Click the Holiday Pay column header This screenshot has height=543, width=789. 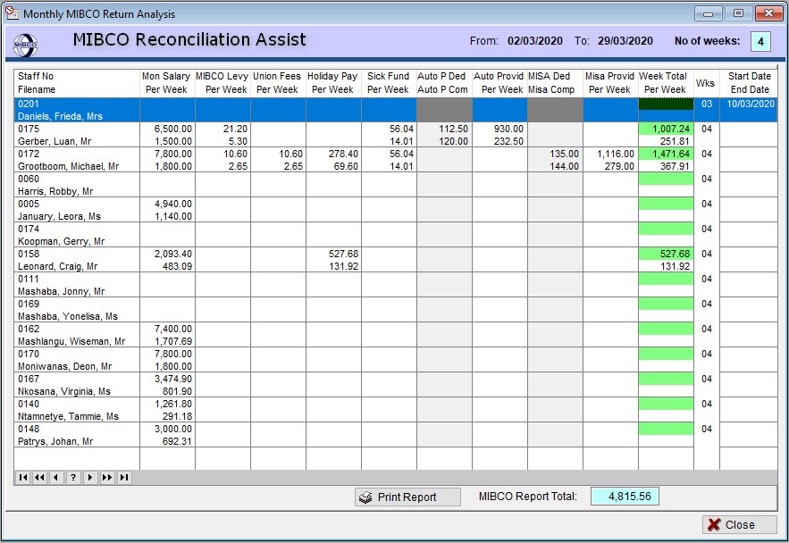(332, 83)
